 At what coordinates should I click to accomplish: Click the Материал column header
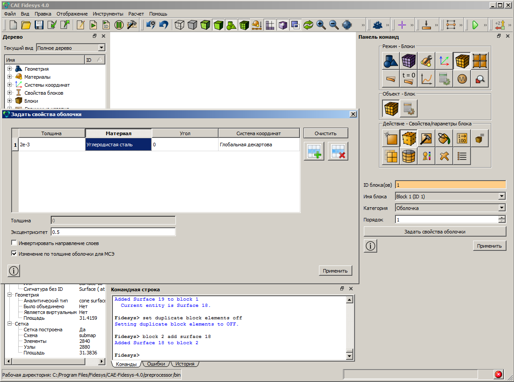click(x=118, y=133)
